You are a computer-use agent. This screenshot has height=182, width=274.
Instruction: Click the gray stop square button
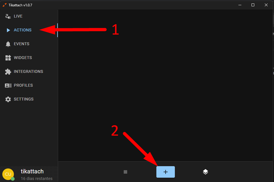(x=125, y=172)
